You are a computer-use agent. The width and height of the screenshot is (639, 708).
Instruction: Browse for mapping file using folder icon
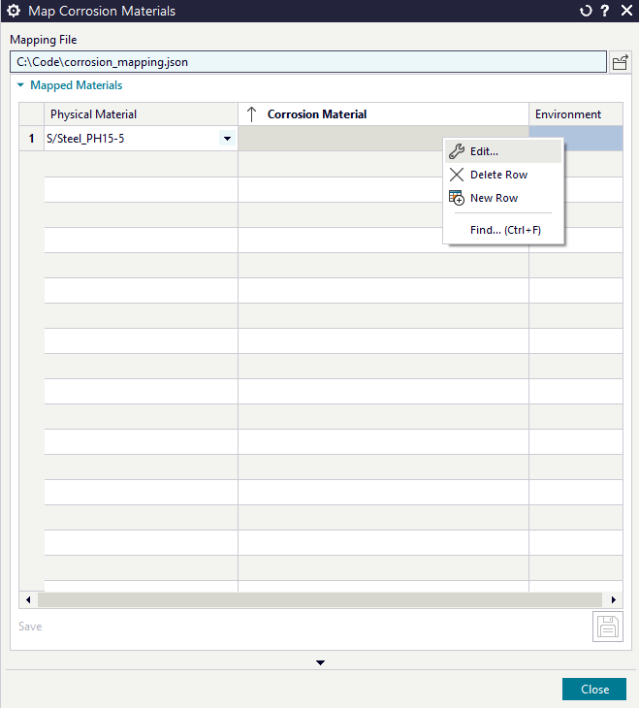620,62
